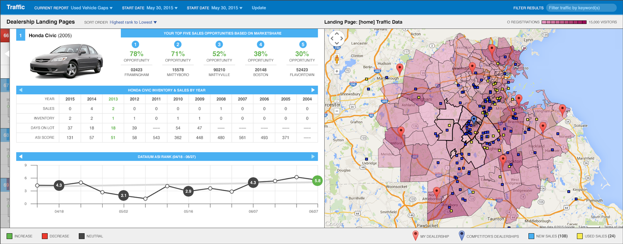Click the green Increase legend swatch

(9, 236)
